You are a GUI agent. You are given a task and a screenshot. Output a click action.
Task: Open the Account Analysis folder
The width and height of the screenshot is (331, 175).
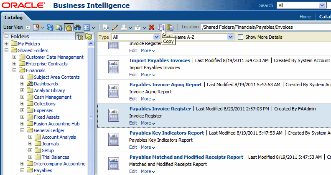(x=59, y=137)
